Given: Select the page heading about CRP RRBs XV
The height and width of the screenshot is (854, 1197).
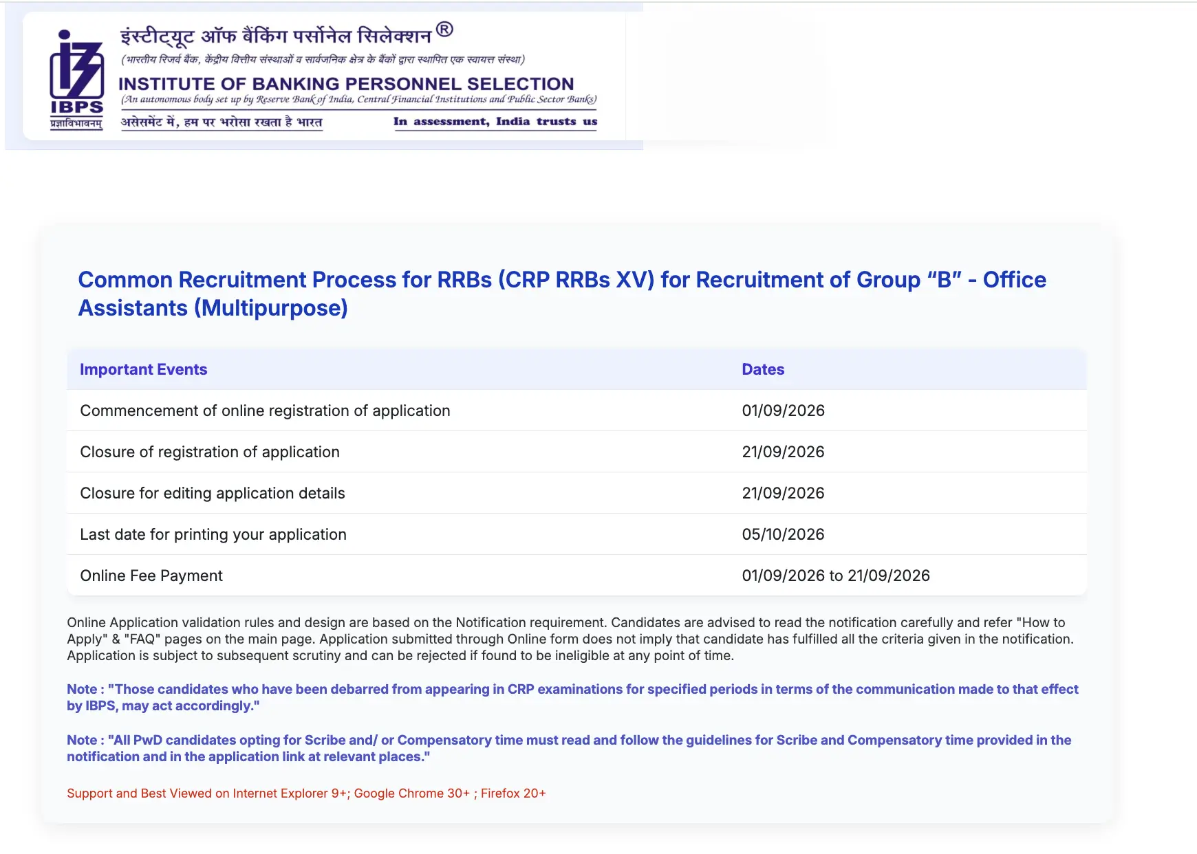Looking at the screenshot, I should coord(562,294).
